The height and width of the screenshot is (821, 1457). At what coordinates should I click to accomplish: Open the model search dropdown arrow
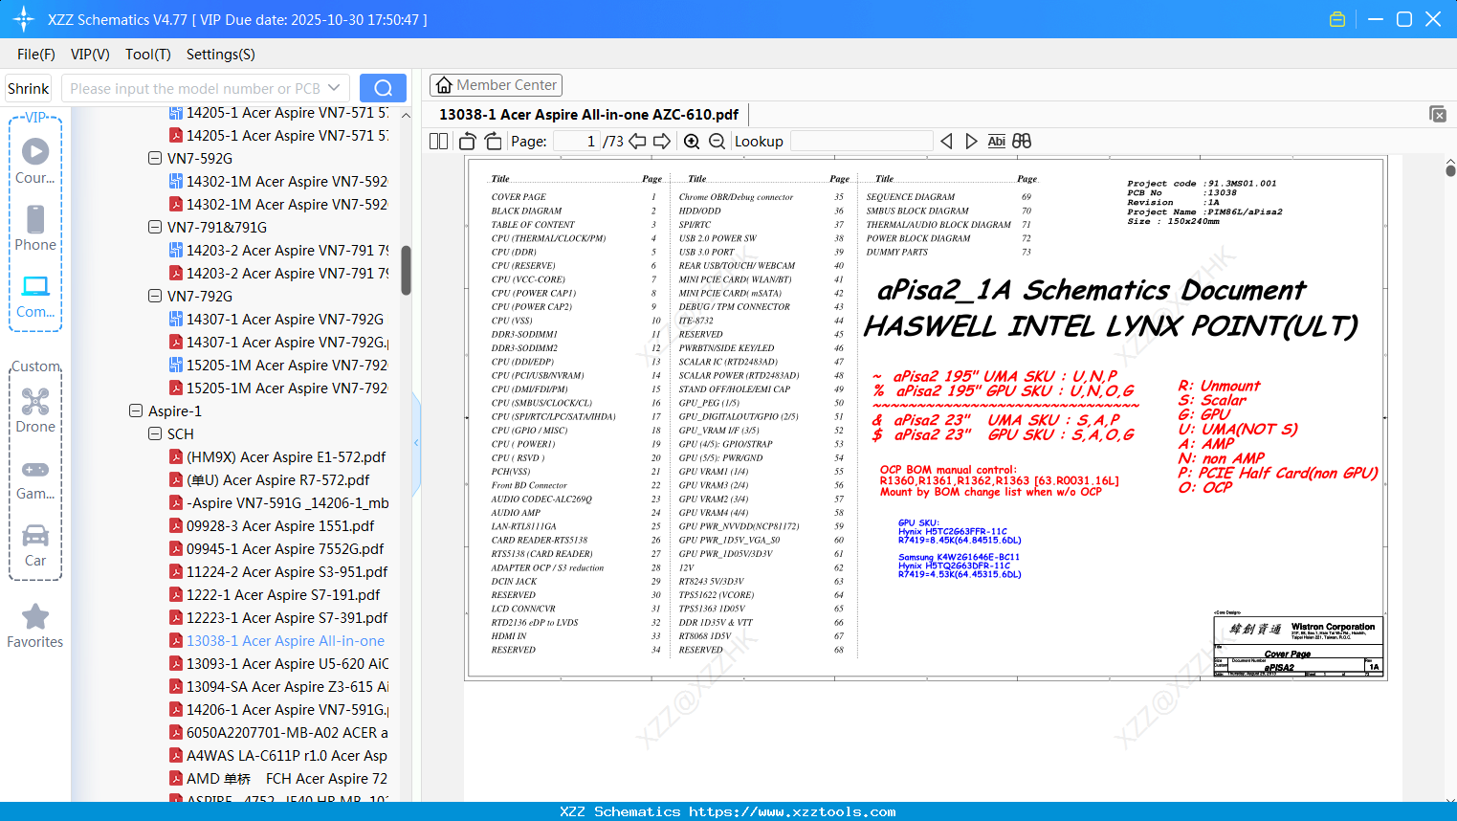click(x=334, y=88)
